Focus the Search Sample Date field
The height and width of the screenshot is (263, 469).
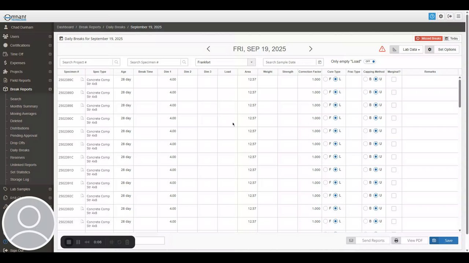click(x=289, y=62)
